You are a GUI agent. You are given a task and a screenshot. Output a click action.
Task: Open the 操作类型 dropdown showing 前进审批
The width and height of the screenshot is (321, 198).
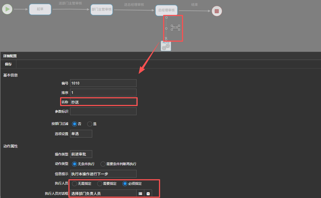(x=81, y=154)
